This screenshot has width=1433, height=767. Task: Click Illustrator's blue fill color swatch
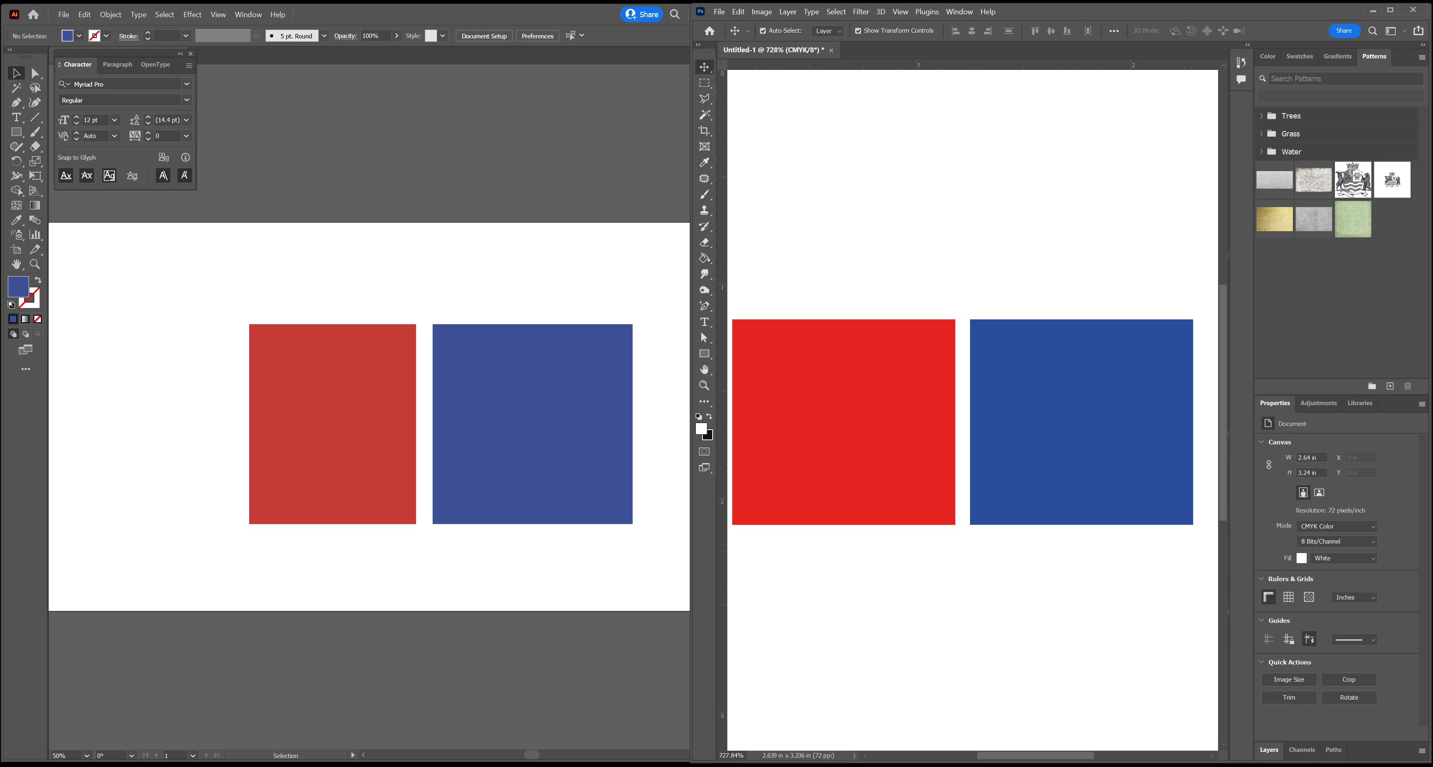pos(18,287)
